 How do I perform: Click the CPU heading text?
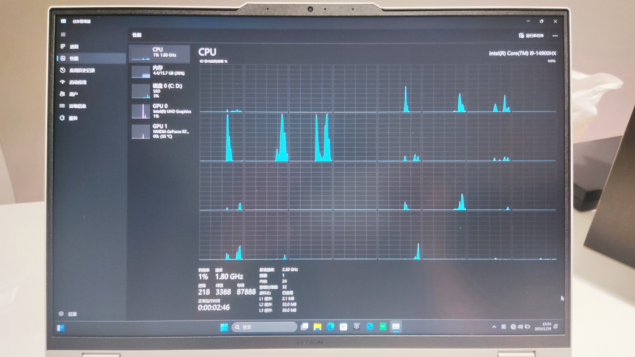coord(207,52)
